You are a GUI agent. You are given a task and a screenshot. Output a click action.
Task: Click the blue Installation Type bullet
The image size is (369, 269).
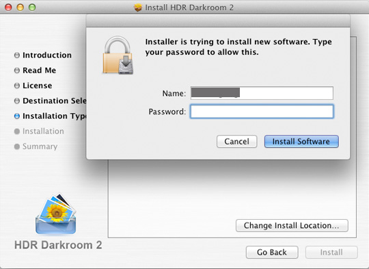(17, 116)
